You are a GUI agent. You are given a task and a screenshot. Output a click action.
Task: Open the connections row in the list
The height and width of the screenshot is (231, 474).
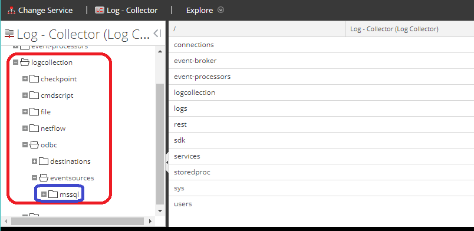point(321,45)
